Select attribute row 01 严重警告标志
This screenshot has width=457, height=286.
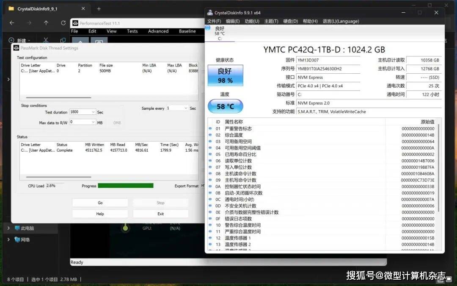click(x=322, y=128)
